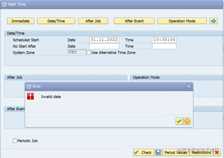Enable Use Alternative Time Zone checkbox
The width and height of the screenshot is (224, 158).
point(89,52)
